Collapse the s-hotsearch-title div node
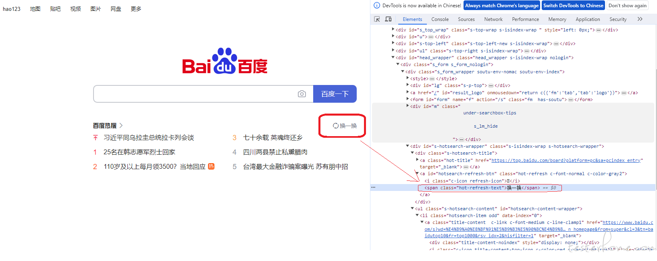Image resolution: width=657 pixels, height=261 pixels. (x=412, y=153)
